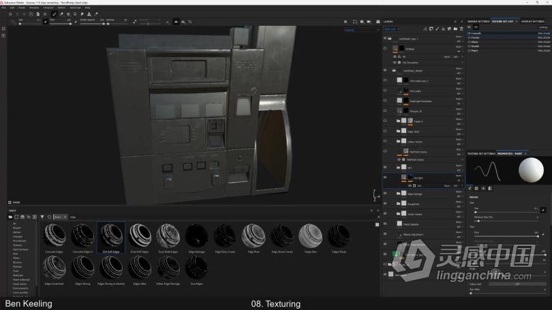Toggle visibility of Roughness folder layer

pos(385,204)
